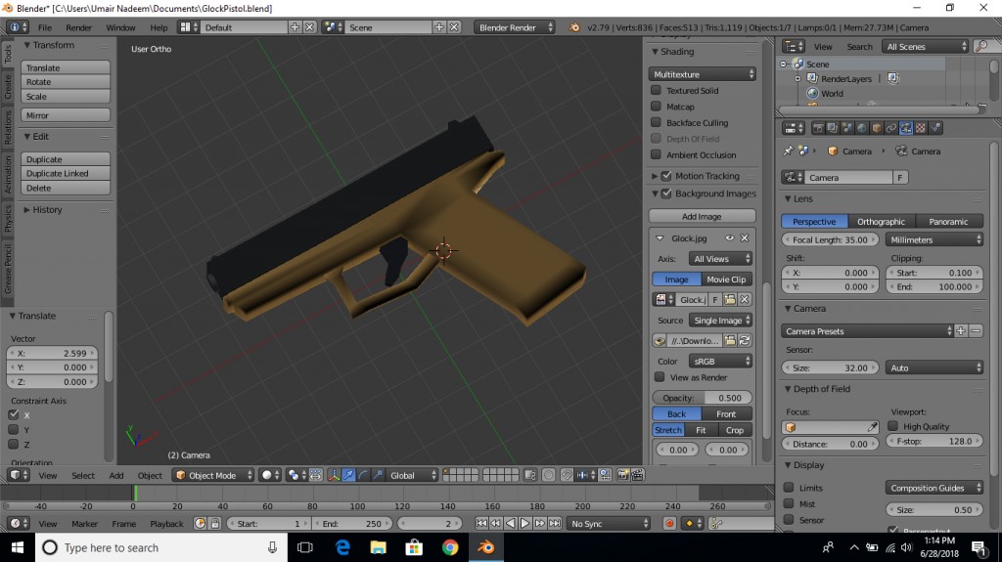Open the Render Layers properties tab

click(x=832, y=128)
